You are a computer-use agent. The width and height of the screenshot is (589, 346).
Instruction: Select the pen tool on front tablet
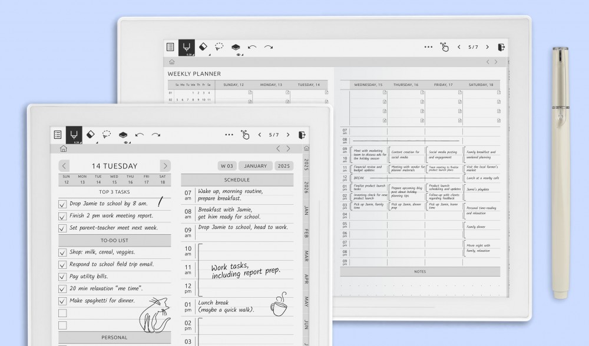74,135
